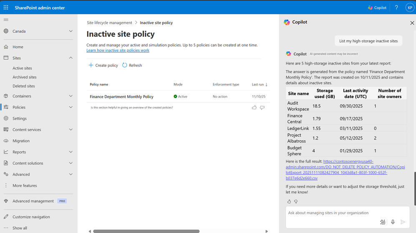Click the horizontal scrollbar left arrow
Viewport: 416px width, 233px height.
[x=90, y=231]
